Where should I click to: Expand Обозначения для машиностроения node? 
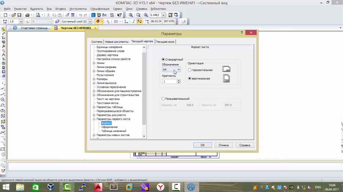94,91
